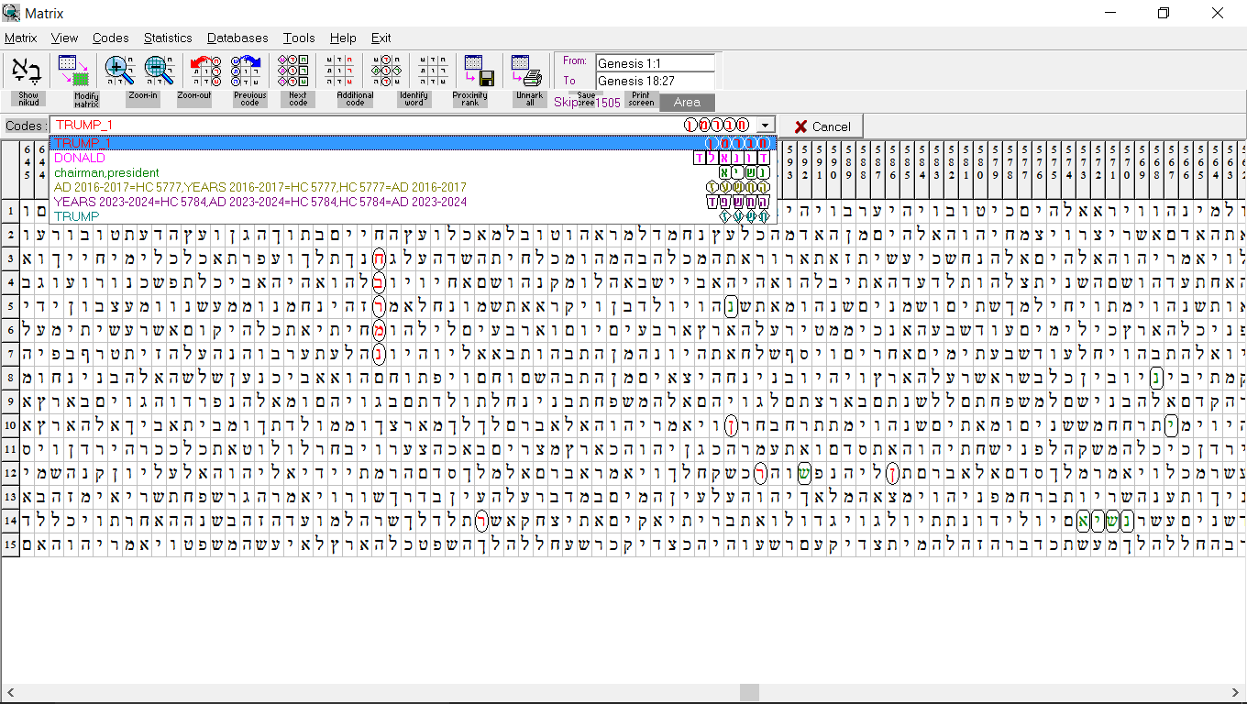
Task: Select TRUMP_1 in the codes list
Action: pyautogui.click(x=413, y=143)
